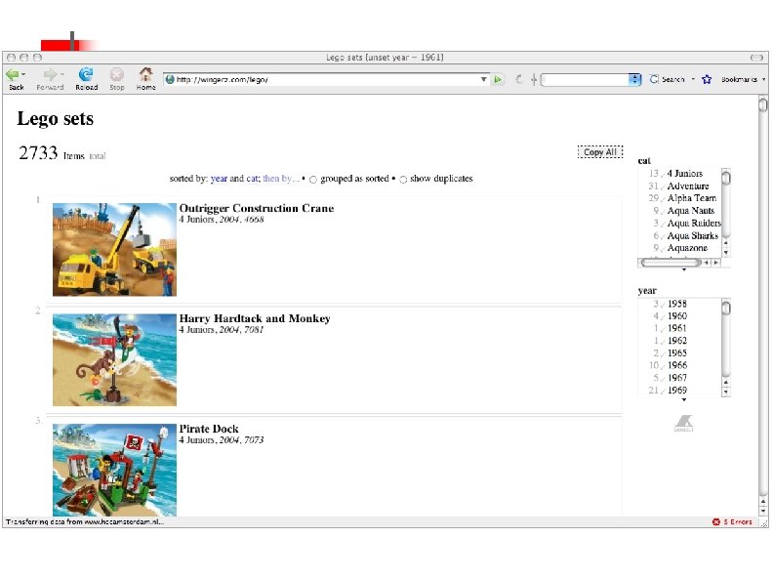Go back with the Back arrow
The width and height of the screenshot is (772, 579).
tap(13, 74)
